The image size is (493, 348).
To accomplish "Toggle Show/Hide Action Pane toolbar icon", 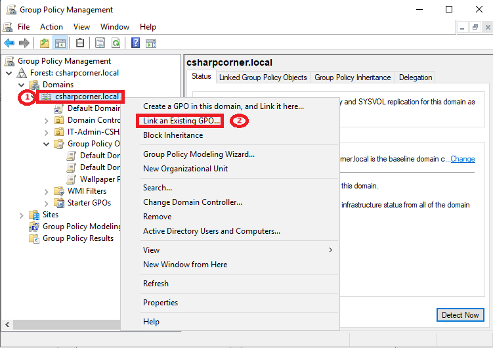I will (151, 43).
